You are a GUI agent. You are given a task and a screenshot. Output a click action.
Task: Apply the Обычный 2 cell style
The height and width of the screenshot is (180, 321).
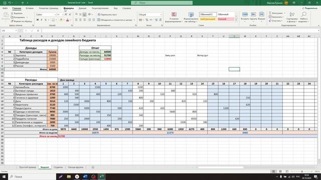pos(208,14)
